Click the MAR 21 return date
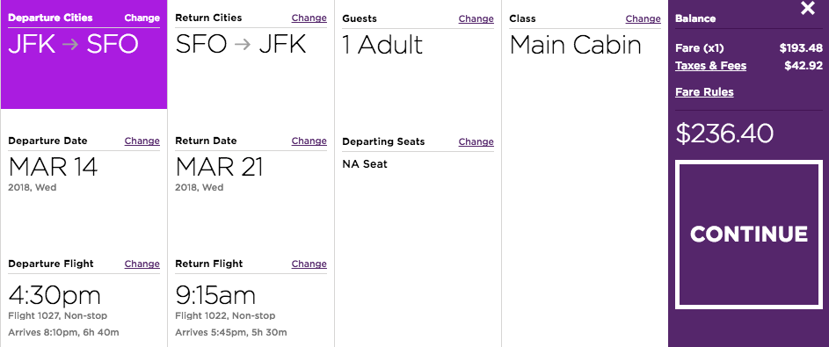Screen dimensions: 829x347 click(x=219, y=168)
